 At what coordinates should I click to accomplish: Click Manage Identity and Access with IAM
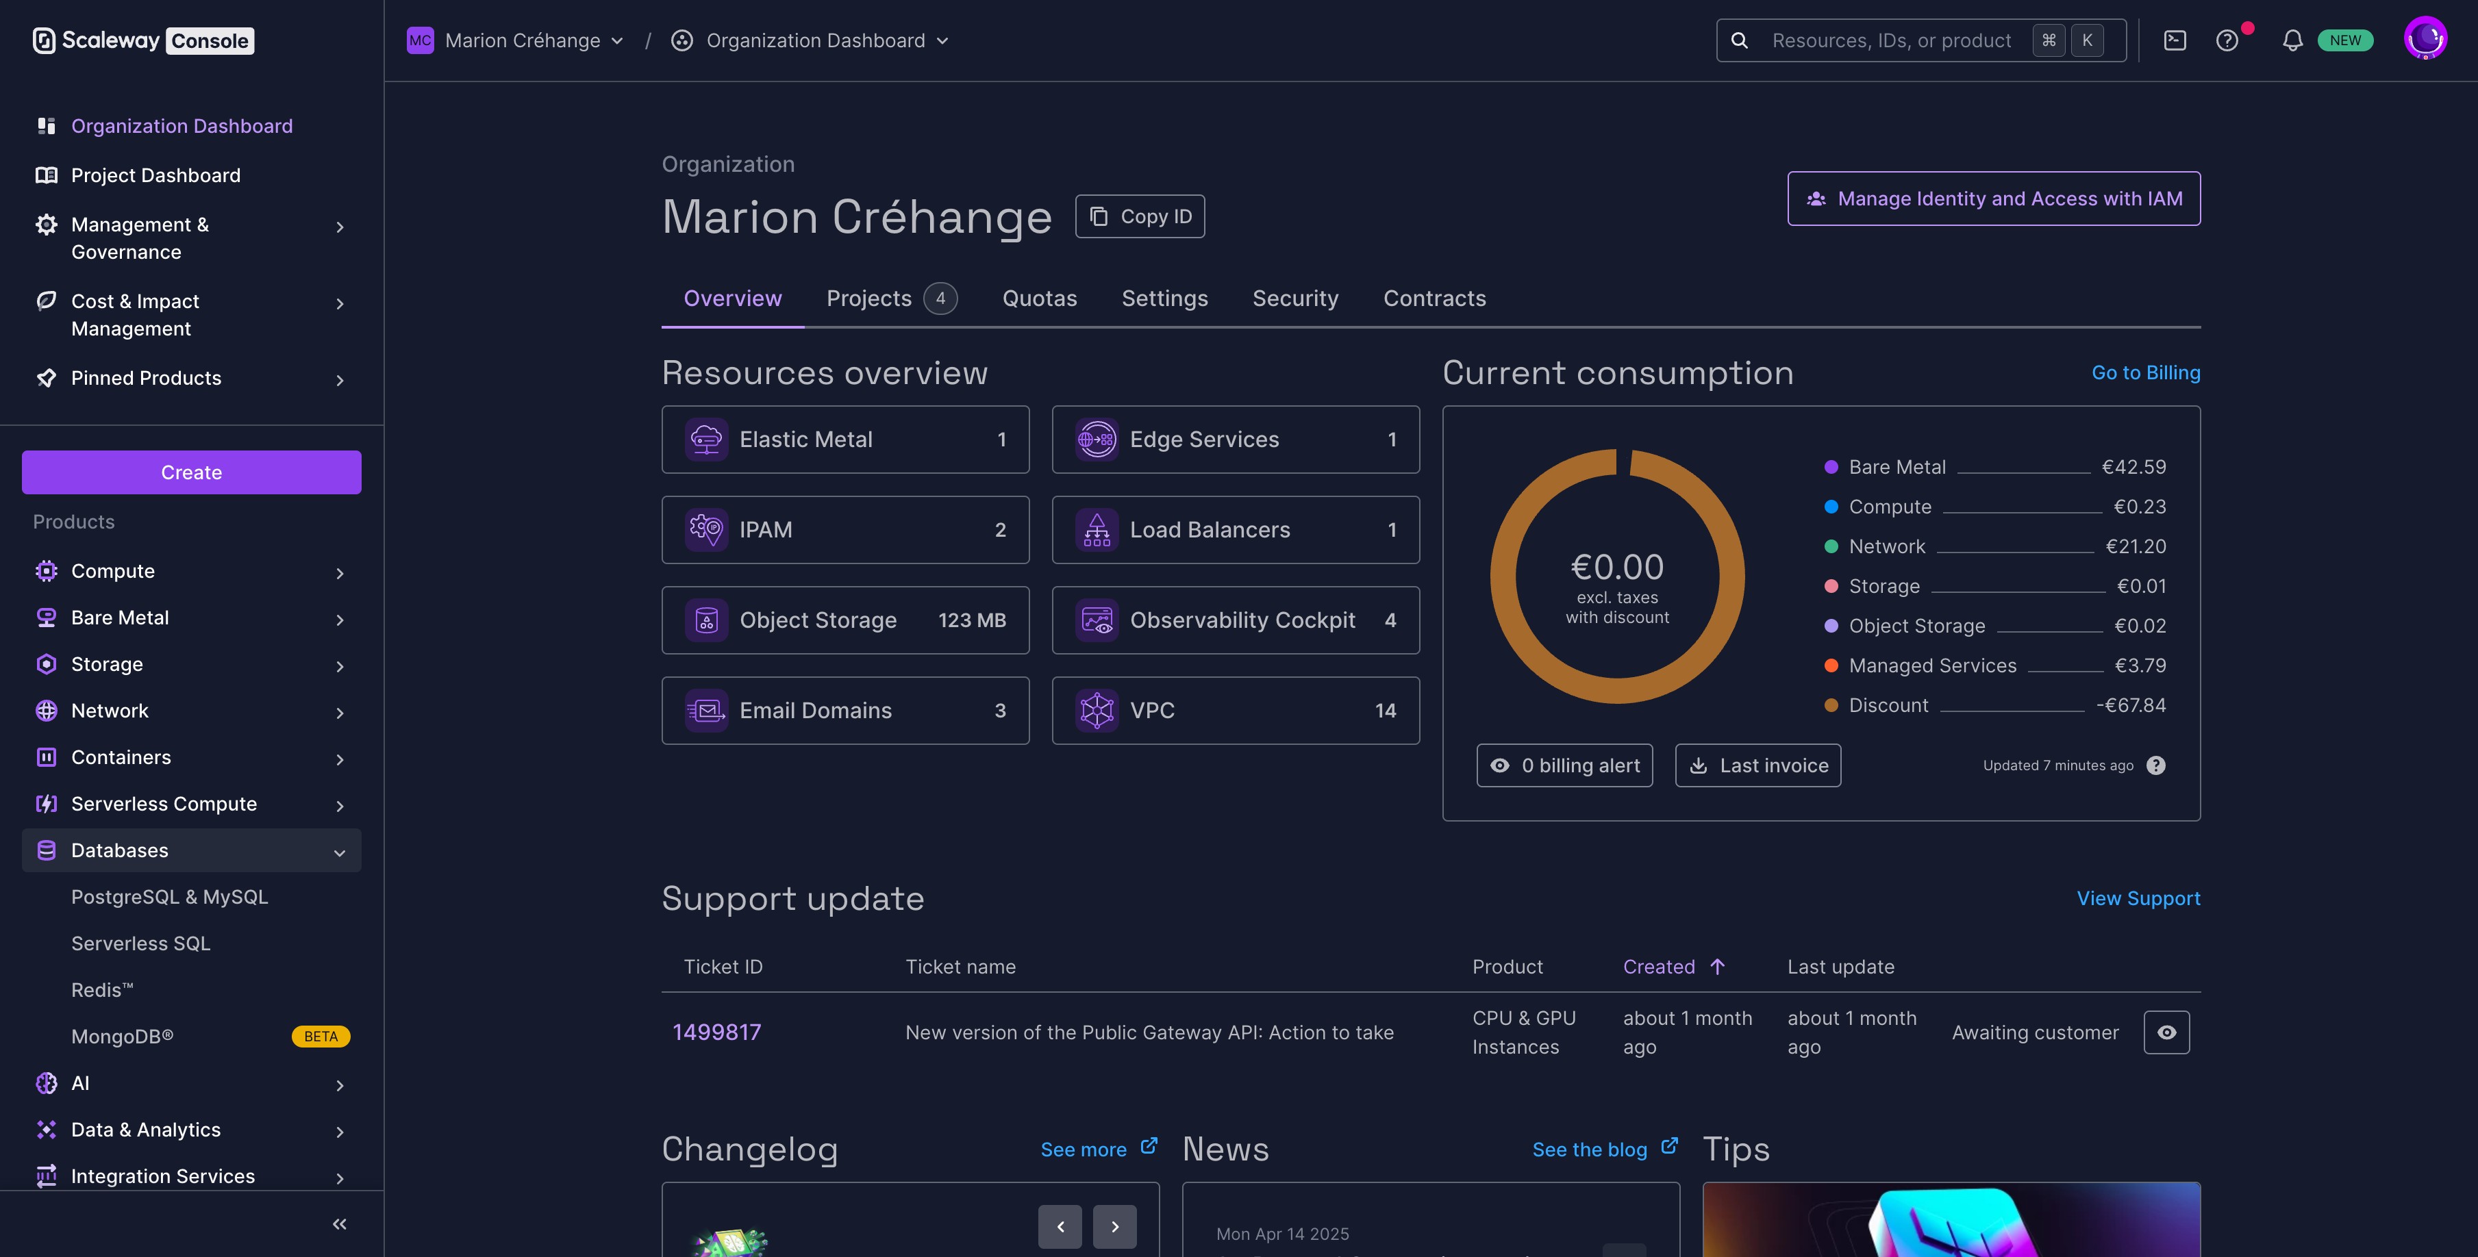tap(1993, 198)
